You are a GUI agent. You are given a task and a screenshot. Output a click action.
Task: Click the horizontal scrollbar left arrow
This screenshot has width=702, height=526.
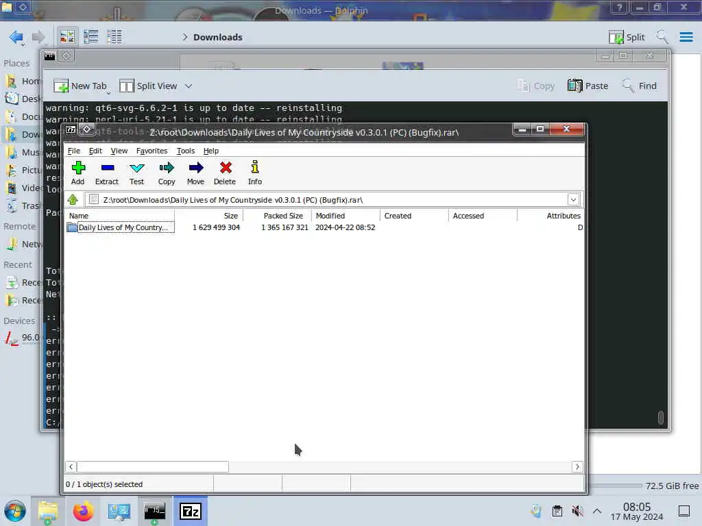coord(71,466)
